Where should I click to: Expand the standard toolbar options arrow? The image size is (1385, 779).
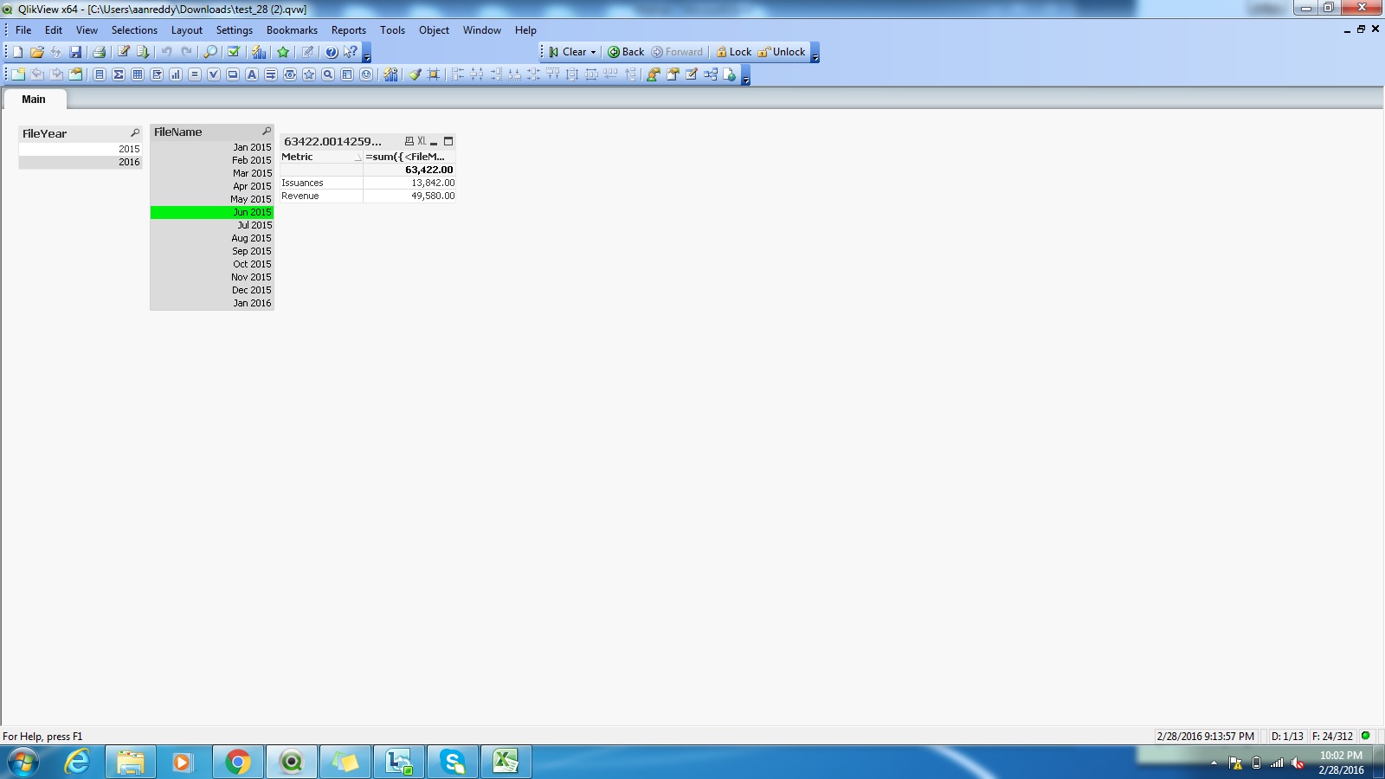[x=367, y=55]
